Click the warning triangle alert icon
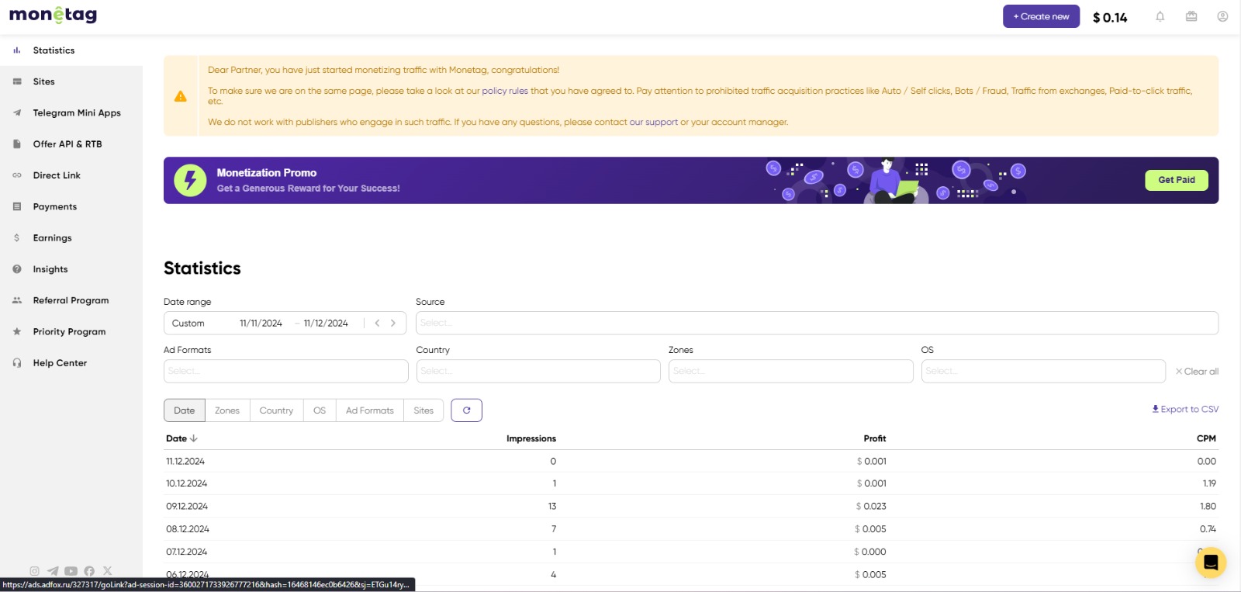Viewport: 1241px width, 592px height. point(181,96)
